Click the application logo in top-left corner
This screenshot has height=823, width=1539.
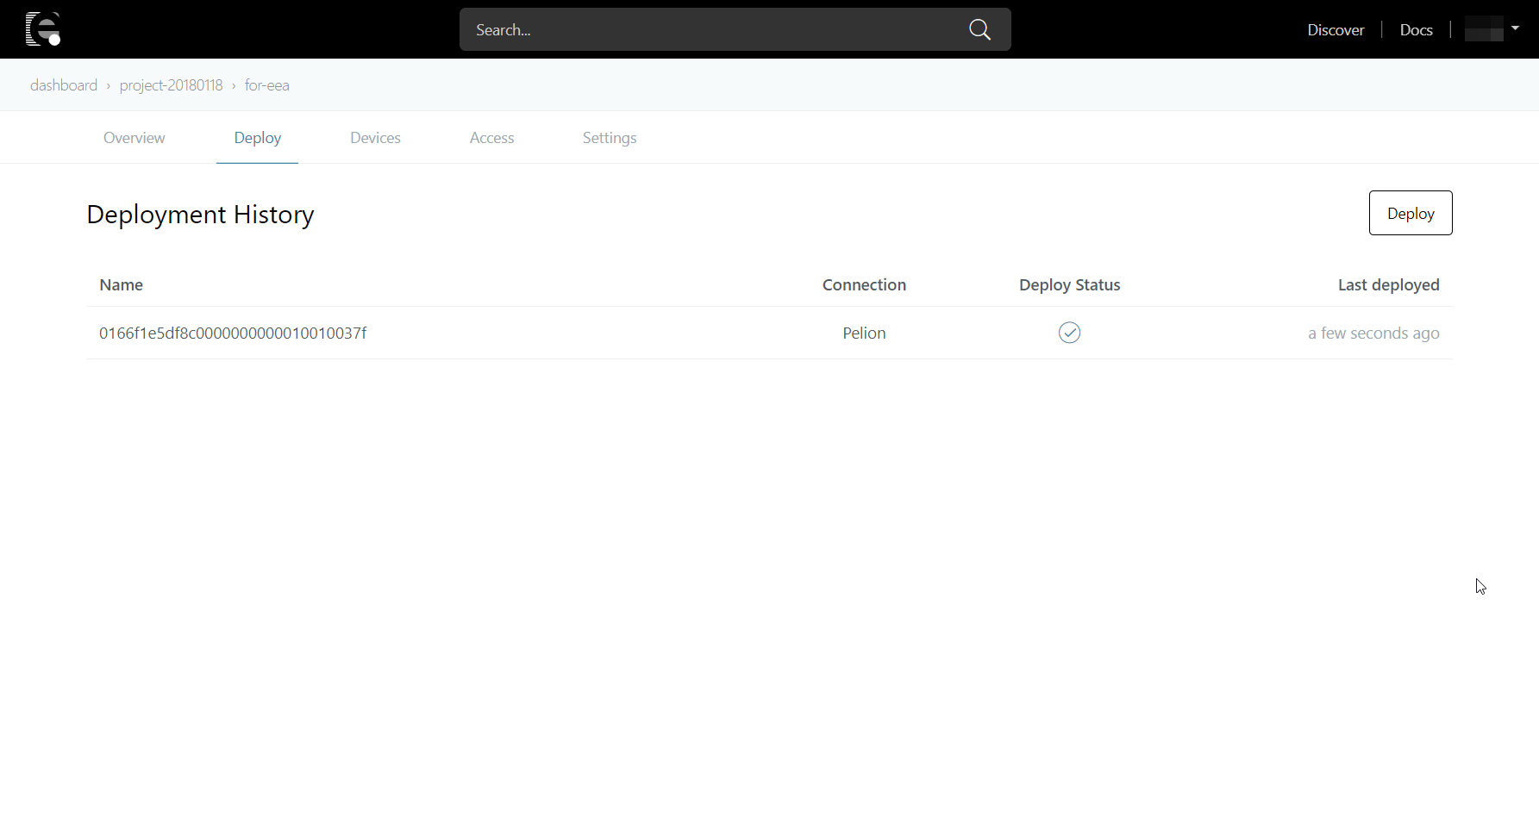(x=43, y=28)
